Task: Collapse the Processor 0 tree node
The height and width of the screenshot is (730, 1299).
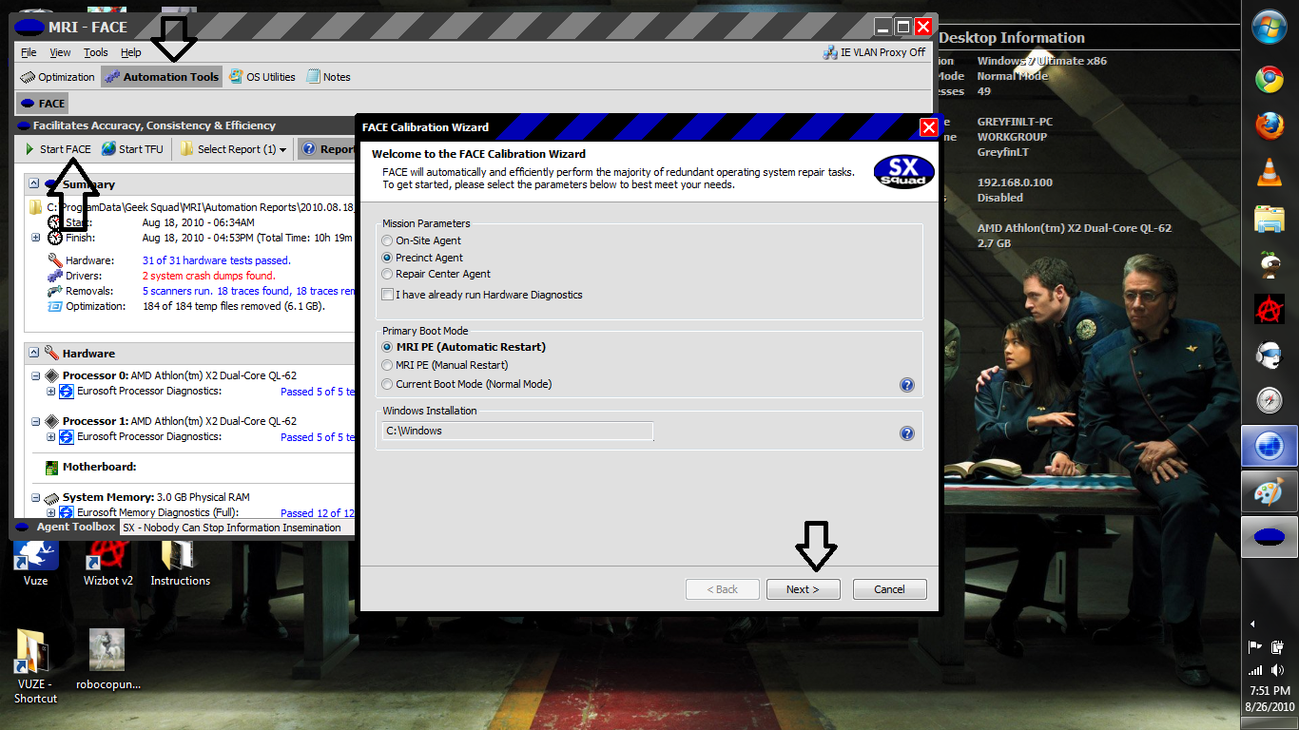Action: coord(36,376)
